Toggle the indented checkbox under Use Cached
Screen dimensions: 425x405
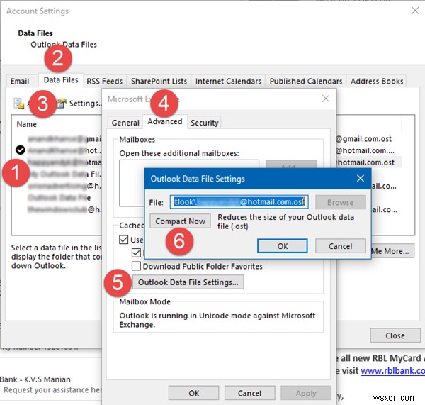(x=136, y=253)
